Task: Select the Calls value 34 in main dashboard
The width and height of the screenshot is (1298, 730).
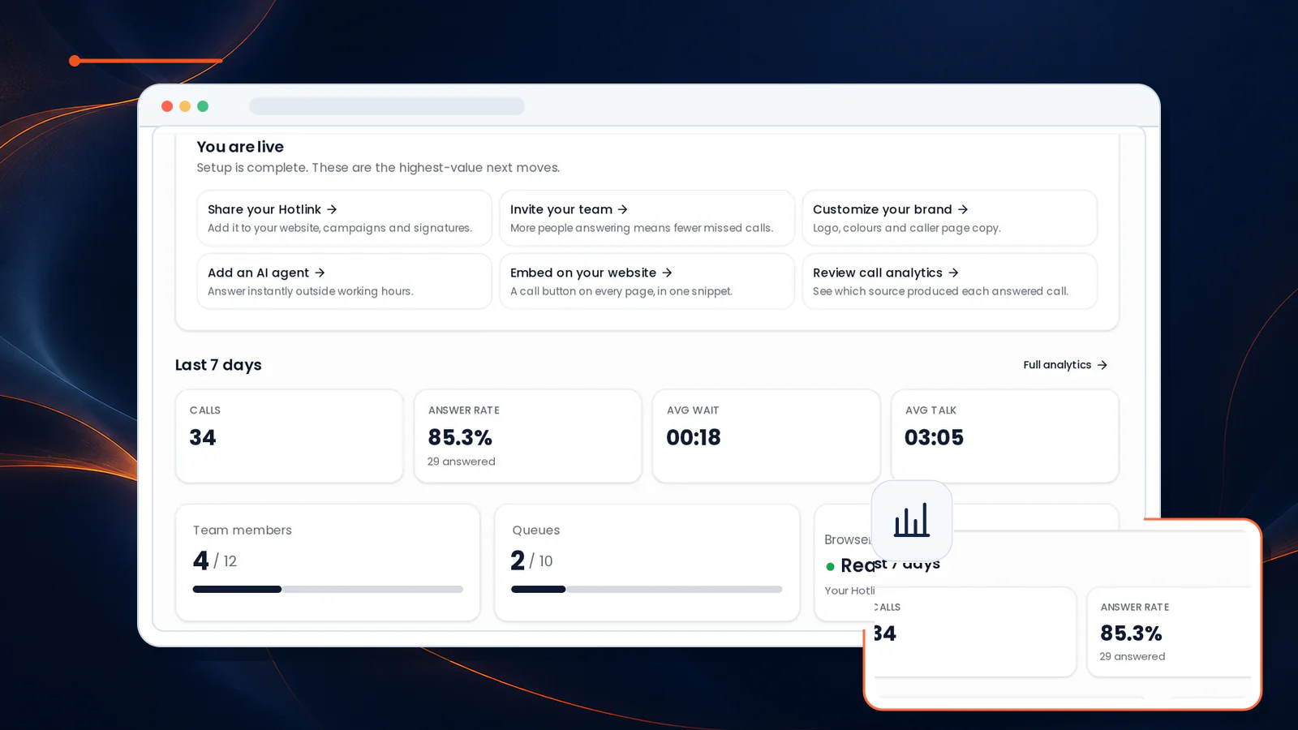Action: click(203, 438)
